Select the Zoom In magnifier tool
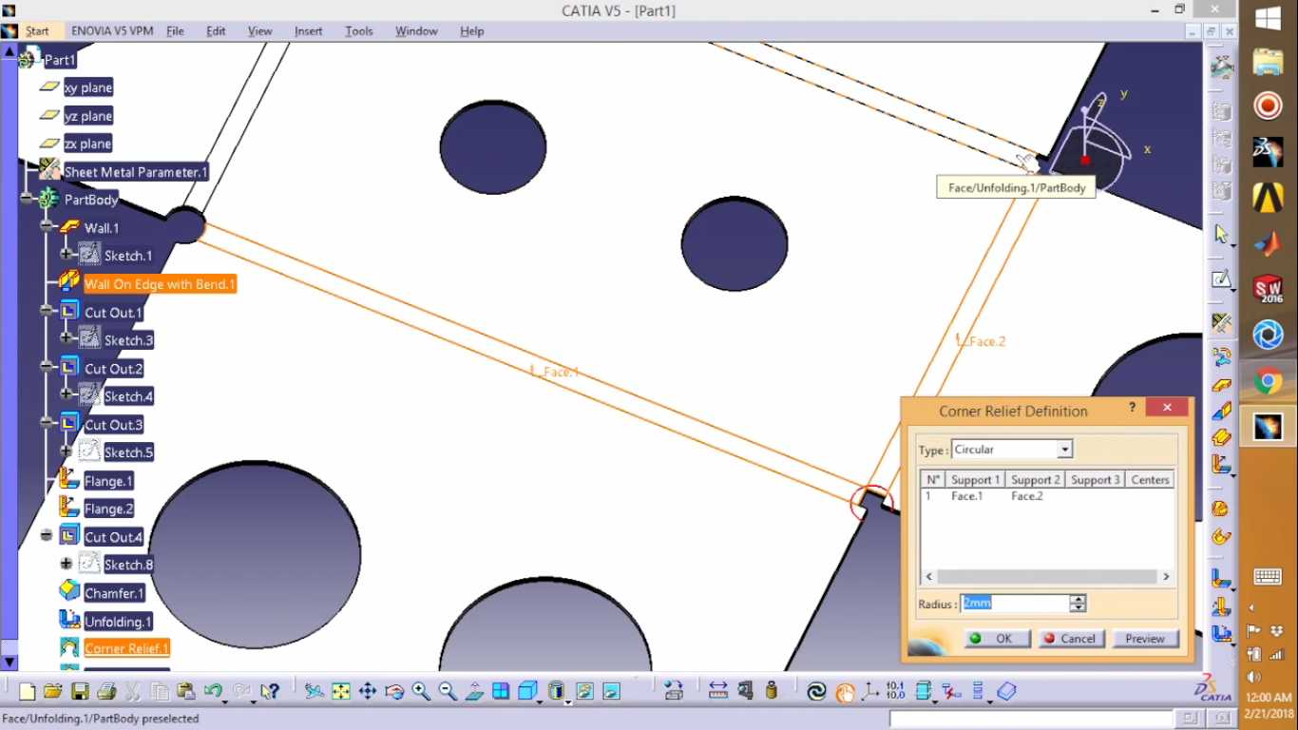The width and height of the screenshot is (1298, 730). (x=421, y=692)
